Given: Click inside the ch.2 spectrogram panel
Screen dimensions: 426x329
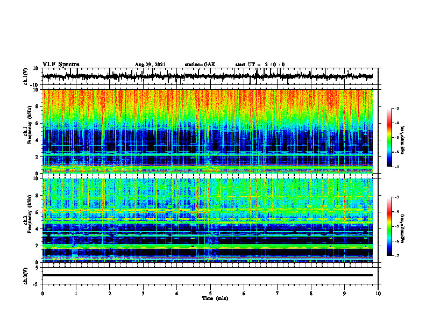Looking at the screenshot, I should tap(208, 220).
